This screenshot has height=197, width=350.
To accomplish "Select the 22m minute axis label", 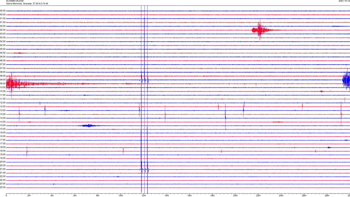I will pyautogui.click(x=258, y=196).
